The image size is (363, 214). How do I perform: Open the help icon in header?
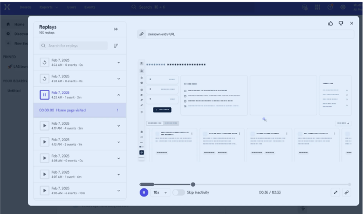[x=330, y=7]
